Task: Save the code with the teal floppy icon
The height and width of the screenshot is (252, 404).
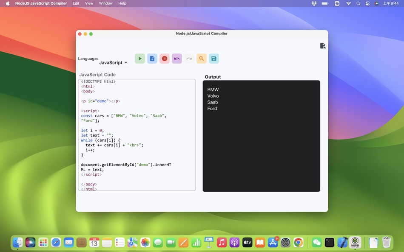Action: pyautogui.click(x=214, y=59)
